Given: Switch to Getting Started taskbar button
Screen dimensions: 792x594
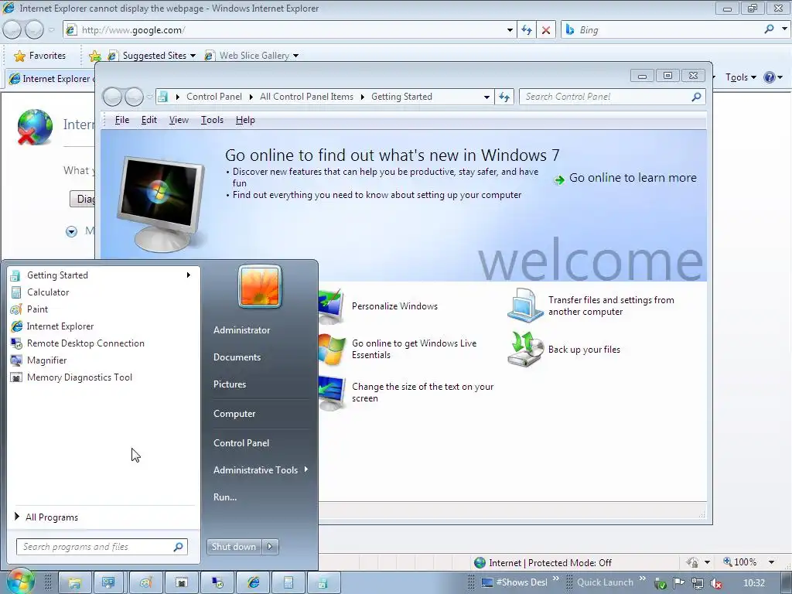Looking at the screenshot, I should [323, 583].
